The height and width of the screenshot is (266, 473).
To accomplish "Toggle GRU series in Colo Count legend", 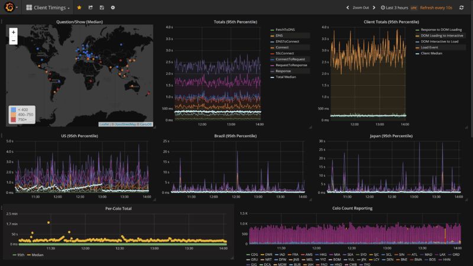I will pos(254,259).
